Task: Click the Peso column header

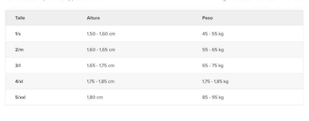Action: coord(207,18)
